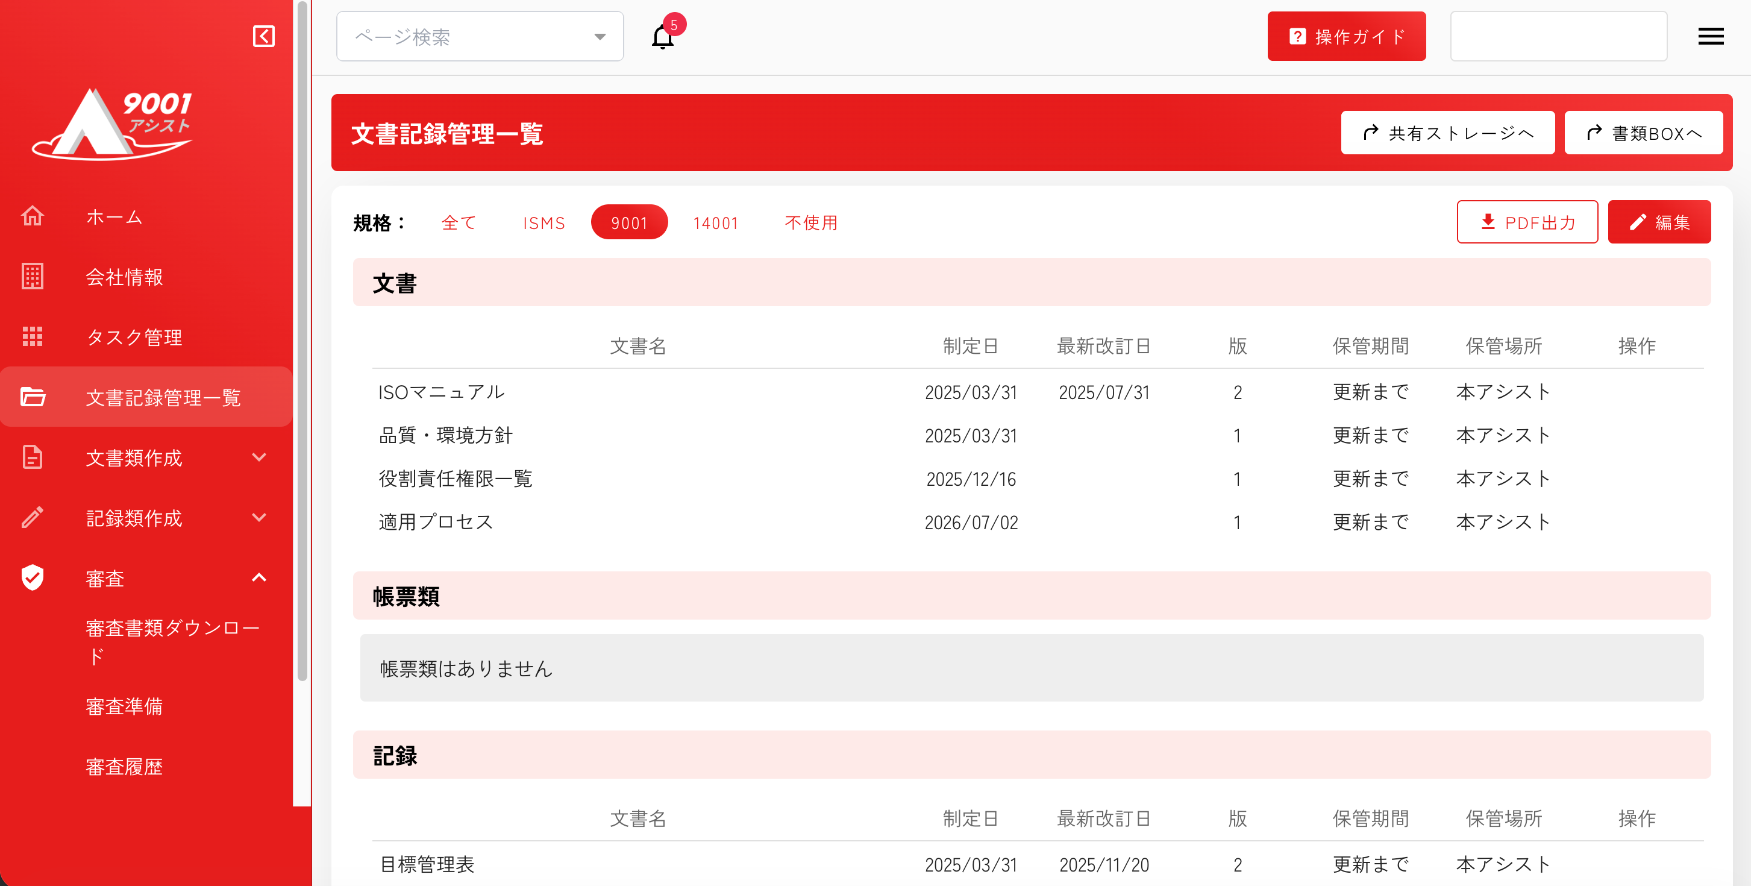Select the 全て standard filter
This screenshot has height=886, width=1751.
460,222
